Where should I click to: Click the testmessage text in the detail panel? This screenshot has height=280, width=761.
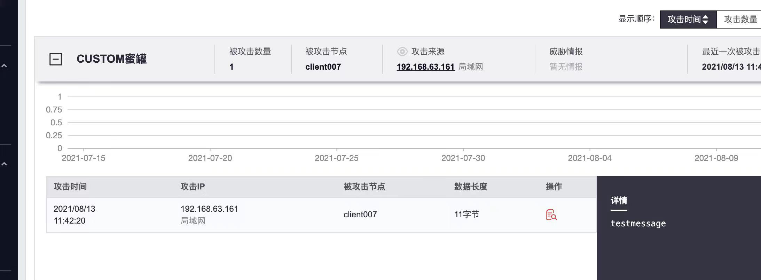click(x=638, y=224)
